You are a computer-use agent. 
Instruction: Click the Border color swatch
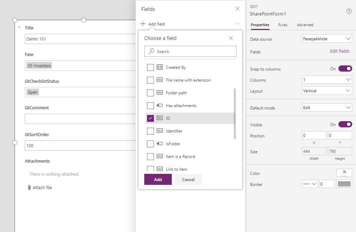344,184
